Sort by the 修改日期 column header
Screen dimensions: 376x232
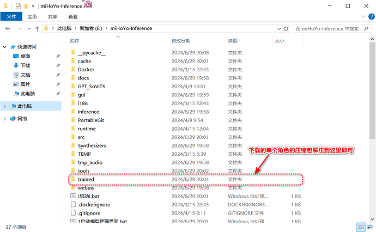[181, 41]
